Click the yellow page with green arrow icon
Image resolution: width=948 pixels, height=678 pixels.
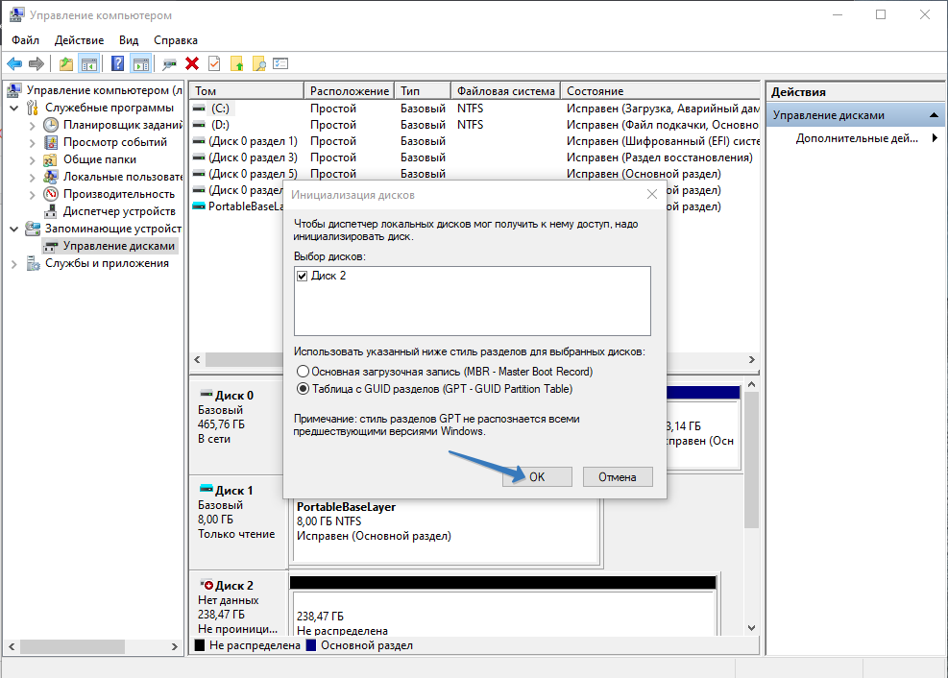pos(236,63)
